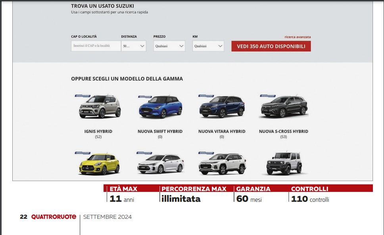This screenshot has width=384, height=235.
Task: Click the PERCORRENZA MAX header
Action: tap(194, 189)
